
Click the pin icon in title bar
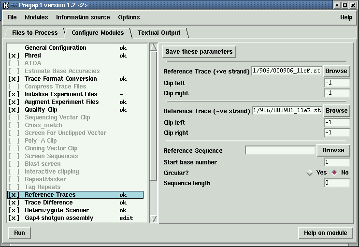click(x=14, y=5)
